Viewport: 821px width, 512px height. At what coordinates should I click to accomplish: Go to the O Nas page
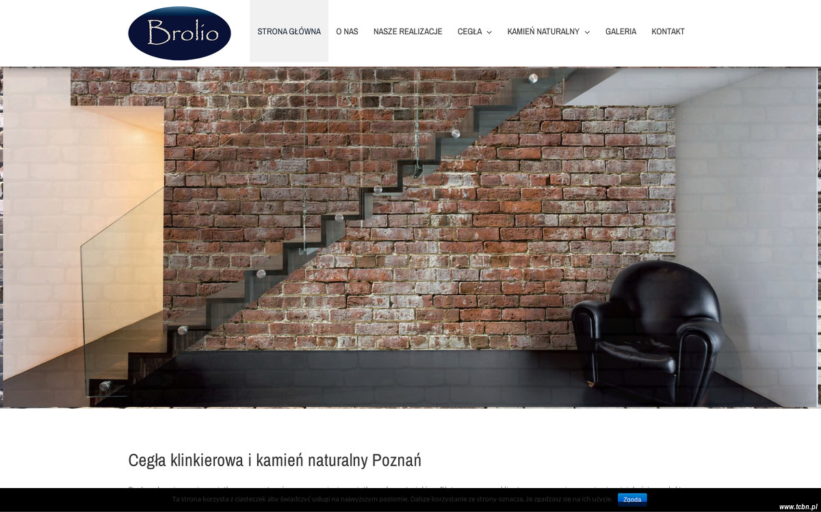pyautogui.click(x=347, y=31)
